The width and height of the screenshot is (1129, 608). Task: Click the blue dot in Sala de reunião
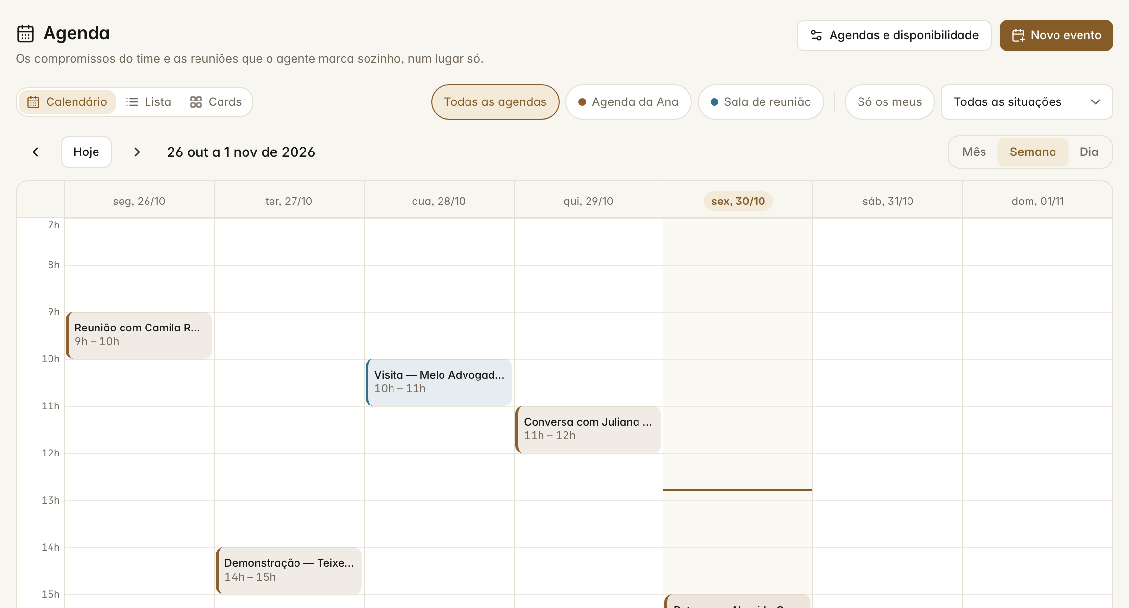714,102
